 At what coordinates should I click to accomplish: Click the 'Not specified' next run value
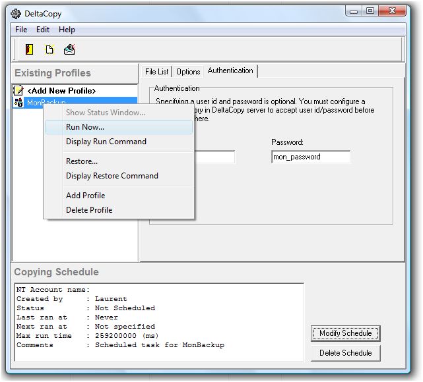click(125, 327)
